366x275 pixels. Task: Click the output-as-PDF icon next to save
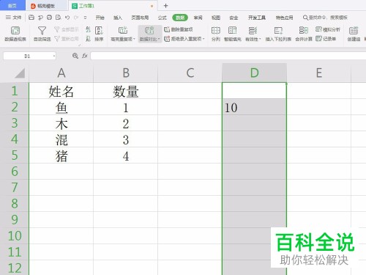click(x=40, y=18)
